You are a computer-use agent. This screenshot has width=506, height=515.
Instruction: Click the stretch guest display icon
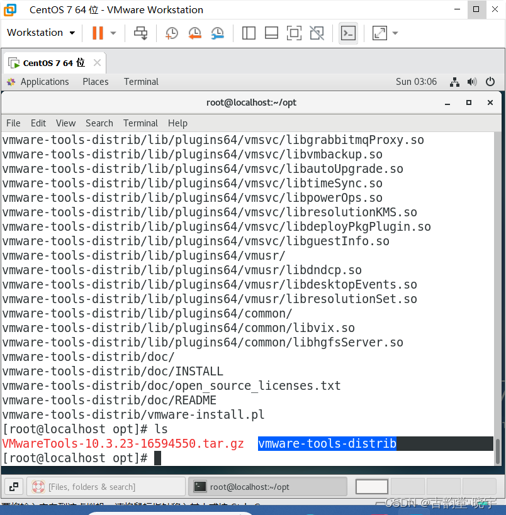point(379,33)
